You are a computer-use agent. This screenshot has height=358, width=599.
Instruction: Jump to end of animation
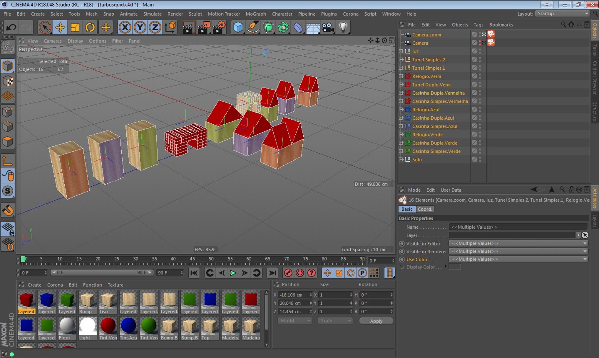tap(272, 273)
